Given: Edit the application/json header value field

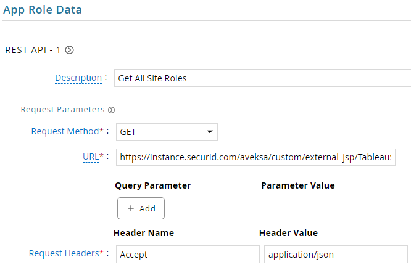Looking at the screenshot, I should point(336,255).
